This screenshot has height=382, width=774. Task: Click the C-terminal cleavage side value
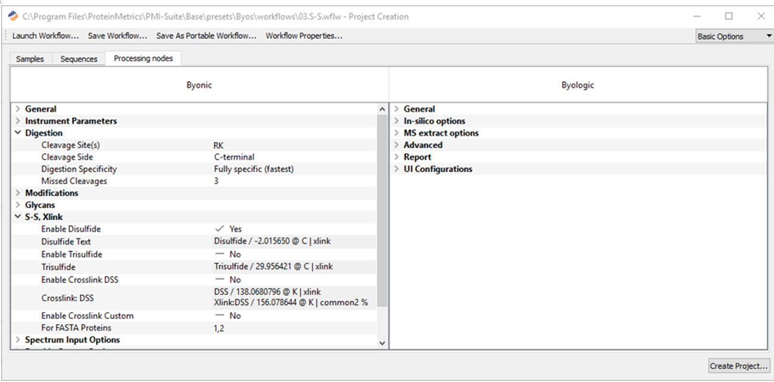click(234, 157)
